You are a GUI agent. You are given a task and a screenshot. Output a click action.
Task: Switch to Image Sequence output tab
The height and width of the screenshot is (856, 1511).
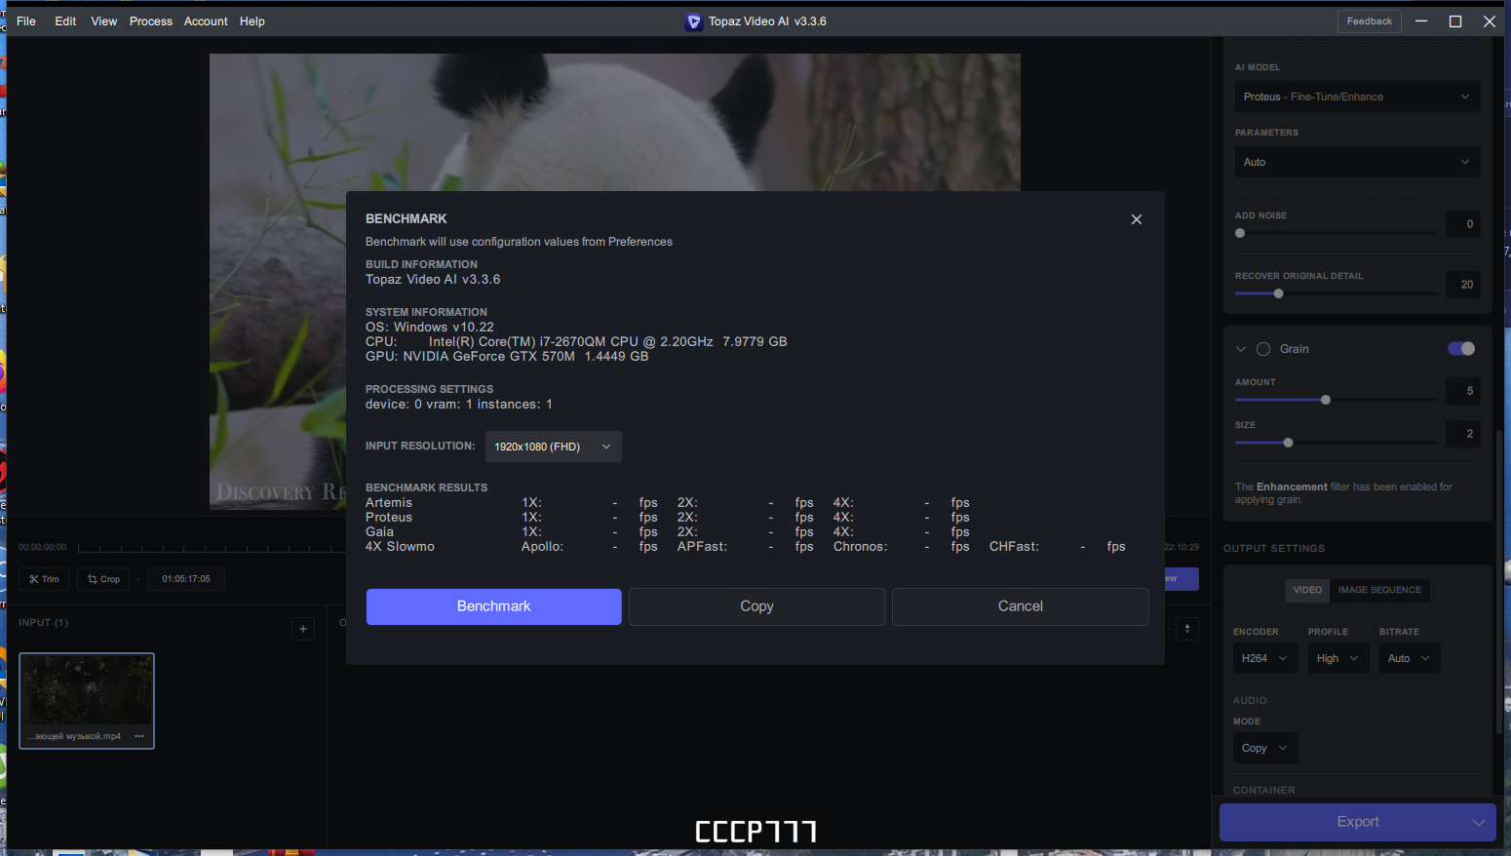(x=1379, y=590)
